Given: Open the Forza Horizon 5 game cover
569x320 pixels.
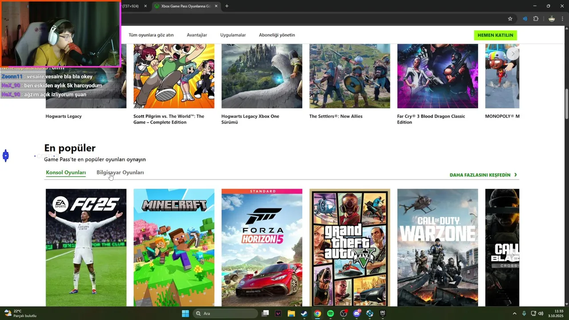Looking at the screenshot, I should click(x=262, y=248).
